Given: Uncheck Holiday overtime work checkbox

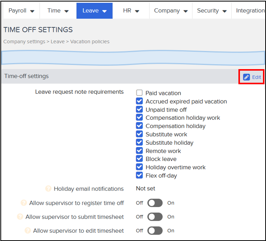Looking at the screenshot, I should click(139, 167).
